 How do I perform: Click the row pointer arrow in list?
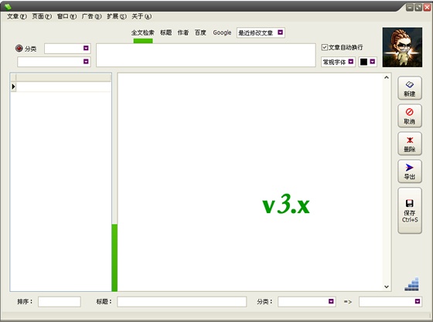13,86
